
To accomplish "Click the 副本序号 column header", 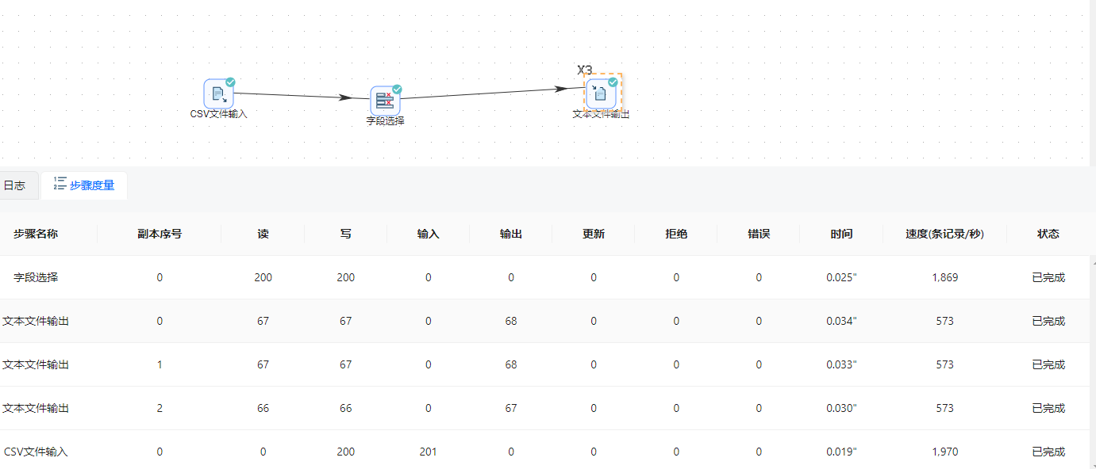I will (160, 234).
